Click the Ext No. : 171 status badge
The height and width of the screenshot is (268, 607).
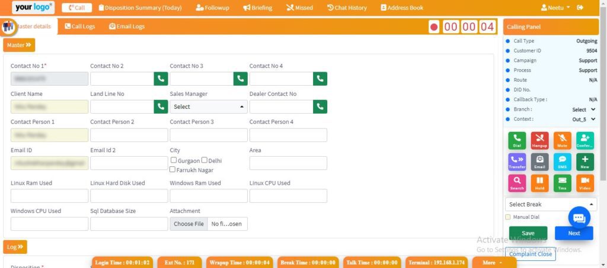tap(179, 263)
